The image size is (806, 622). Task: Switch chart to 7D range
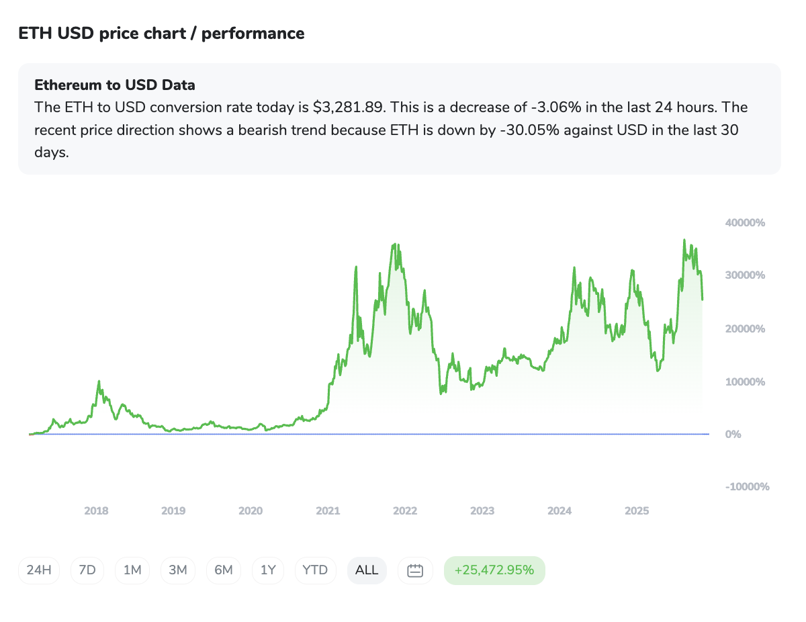coord(87,570)
